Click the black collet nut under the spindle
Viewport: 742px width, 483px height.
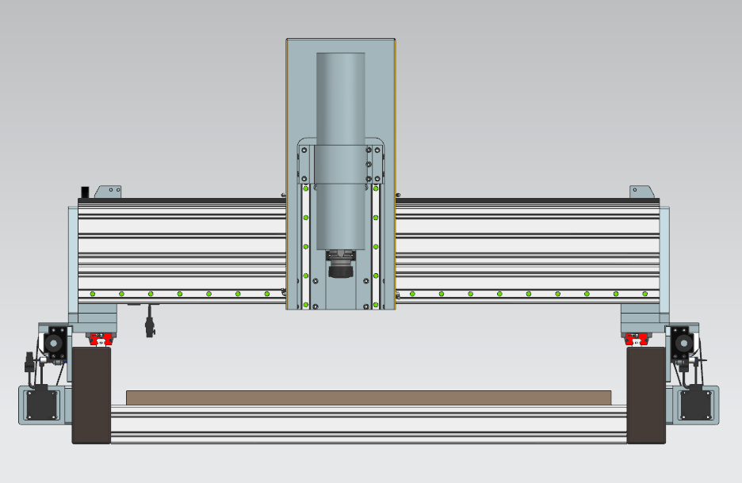341,272
